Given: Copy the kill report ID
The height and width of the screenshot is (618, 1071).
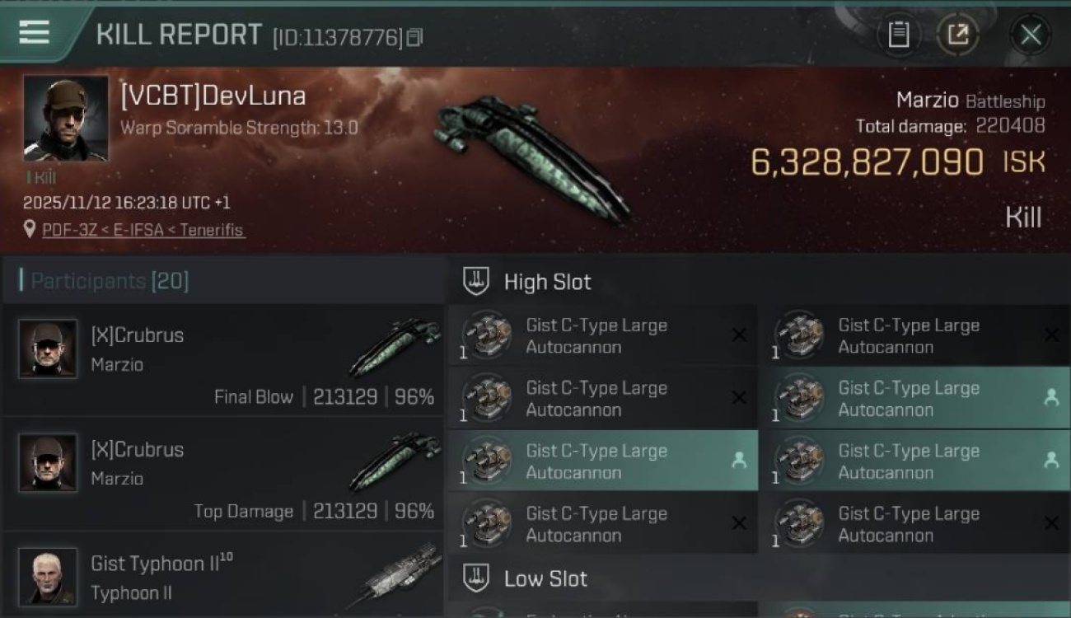Looking at the screenshot, I should pyautogui.click(x=414, y=37).
